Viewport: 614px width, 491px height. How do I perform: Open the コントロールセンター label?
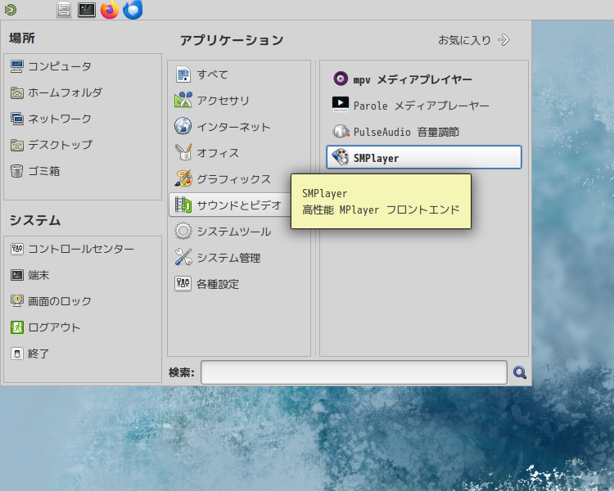click(x=81, y=249)
